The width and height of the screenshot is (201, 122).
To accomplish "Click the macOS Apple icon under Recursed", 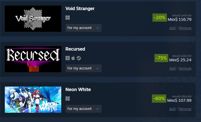I will 73,58.
